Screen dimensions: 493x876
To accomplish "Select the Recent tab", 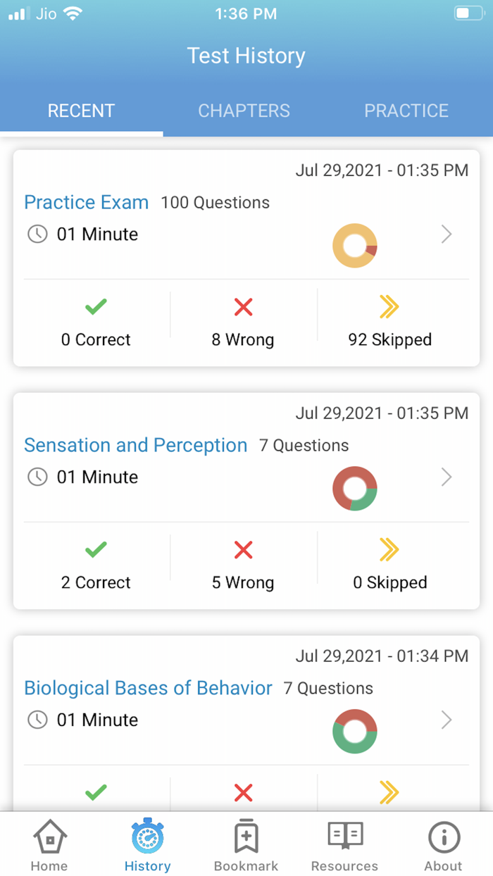I will click(x=81, y=111).
